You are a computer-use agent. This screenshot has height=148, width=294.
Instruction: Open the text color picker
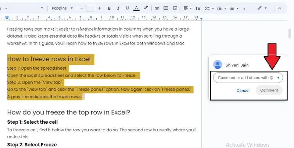(x=136, y=8)
